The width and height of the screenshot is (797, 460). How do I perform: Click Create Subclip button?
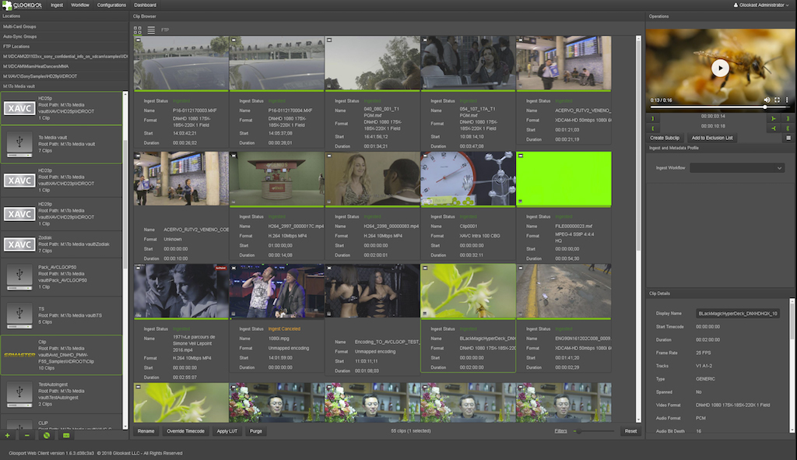coord(665,138)
